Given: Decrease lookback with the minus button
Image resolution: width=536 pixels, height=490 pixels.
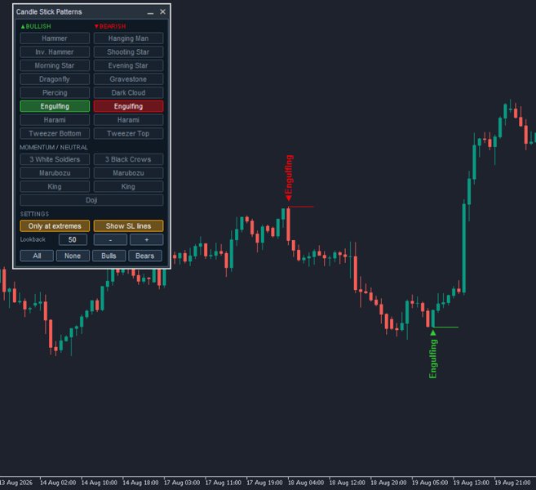Looking at the screenshot, I should pos(110,239).
